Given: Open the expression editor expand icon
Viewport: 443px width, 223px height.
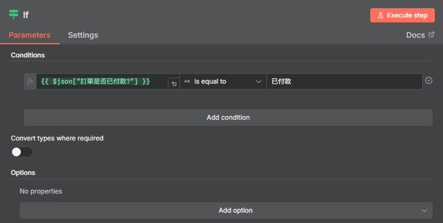Looking at the screenshot, I should pos(174,84).
